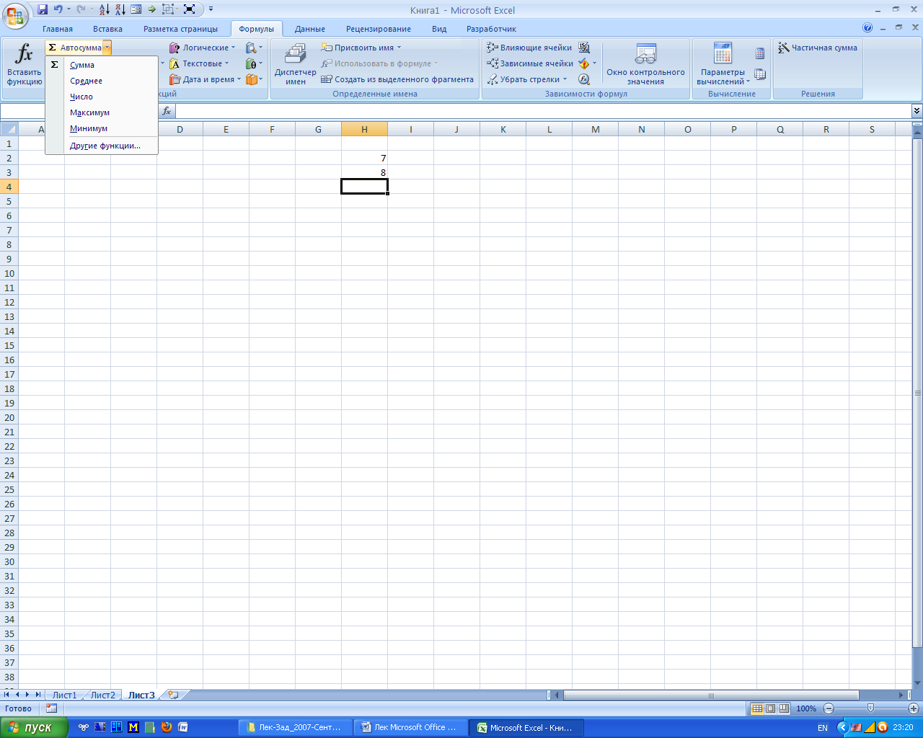Choose Максимум from the AutoSum menu

coord(101,112)
